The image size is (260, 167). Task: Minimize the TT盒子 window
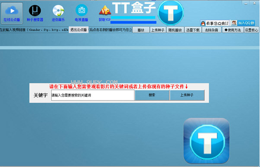tap(246, 3)
